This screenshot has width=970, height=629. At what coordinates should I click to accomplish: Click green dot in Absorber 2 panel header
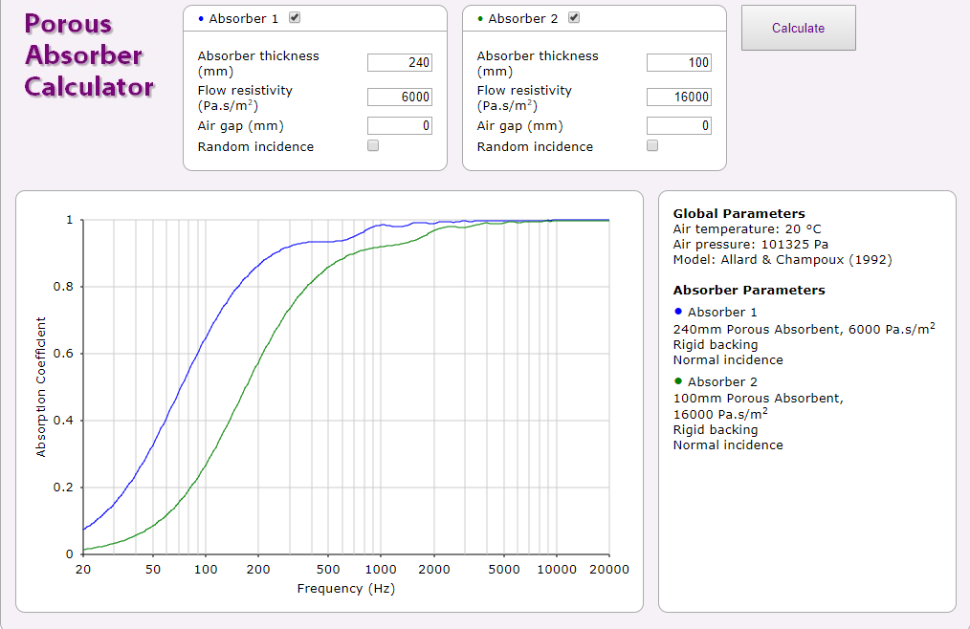click(x=480, y=18)
